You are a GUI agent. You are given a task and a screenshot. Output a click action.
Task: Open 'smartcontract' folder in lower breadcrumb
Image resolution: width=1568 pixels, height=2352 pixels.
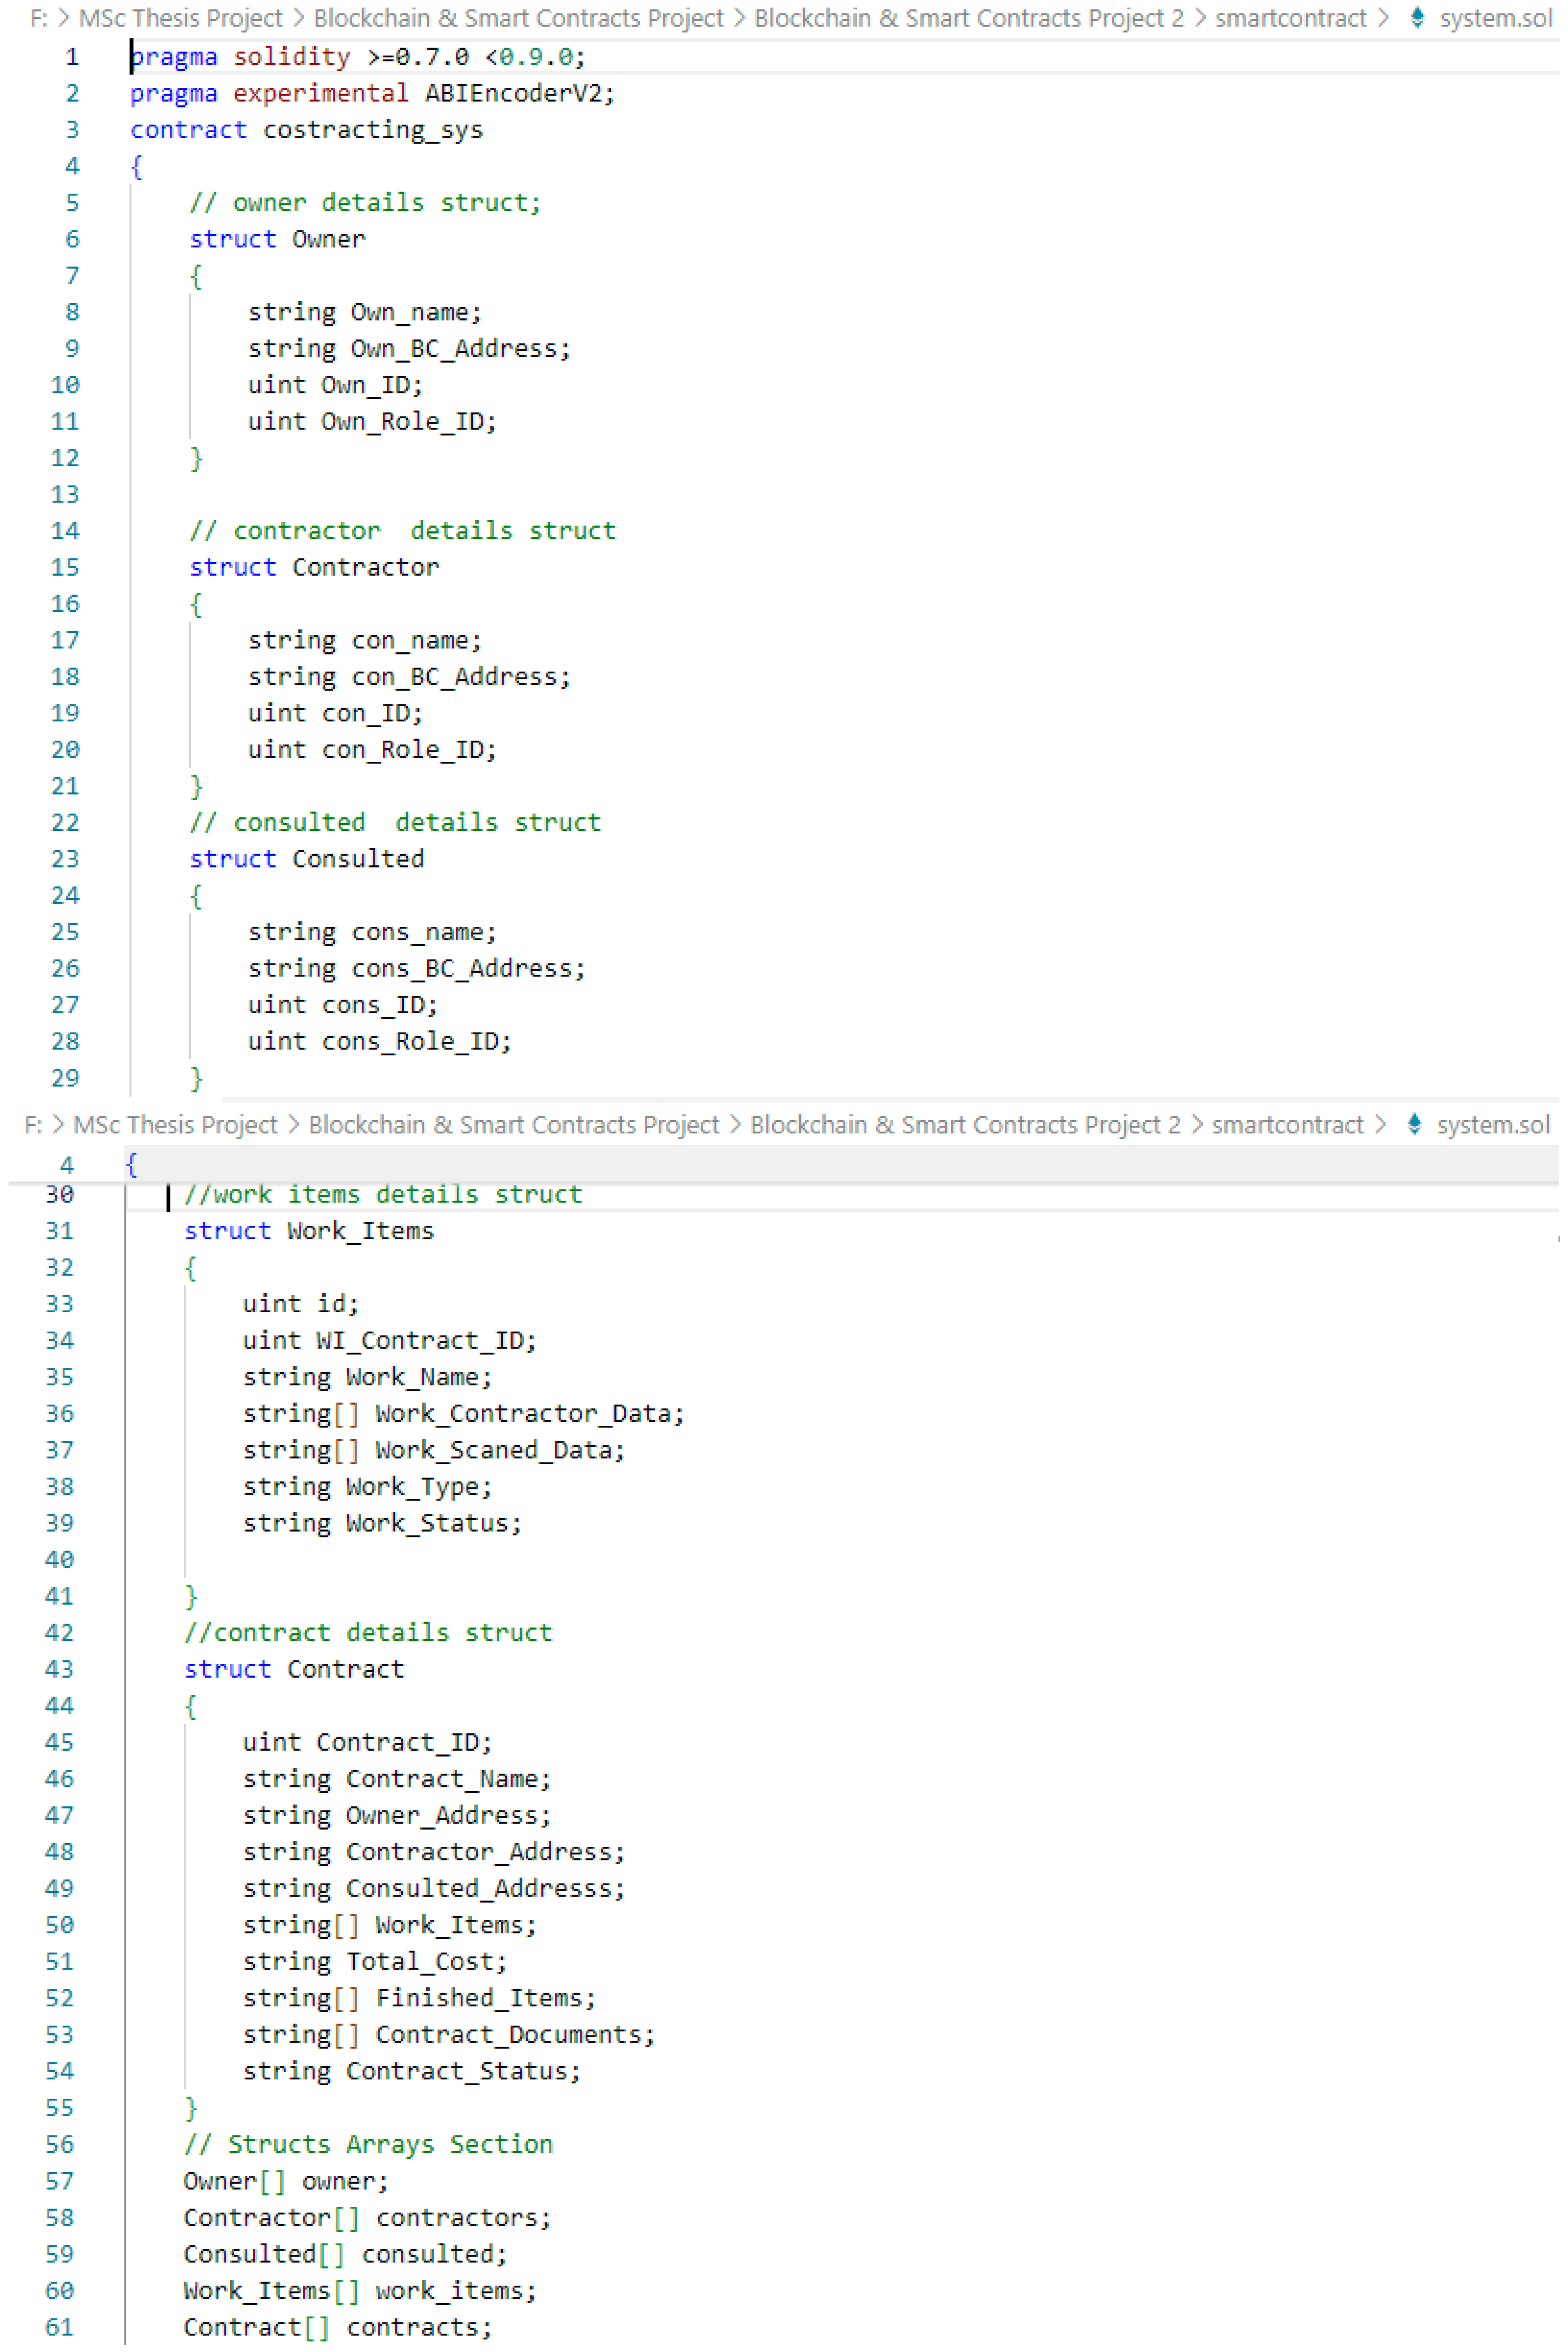point(1287,1124)
